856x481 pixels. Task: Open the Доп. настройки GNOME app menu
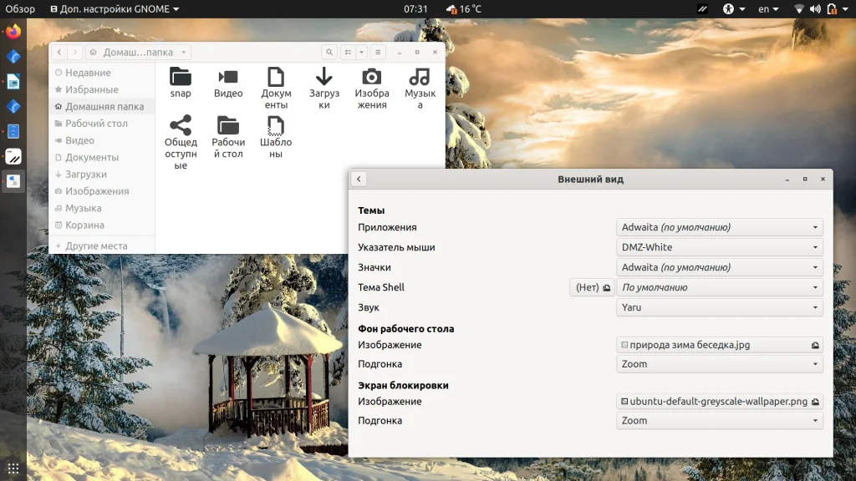coord(115,9)
